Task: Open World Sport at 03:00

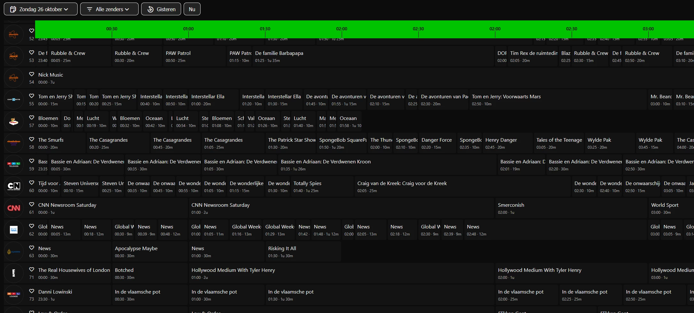Action: (x=671, y=208)
